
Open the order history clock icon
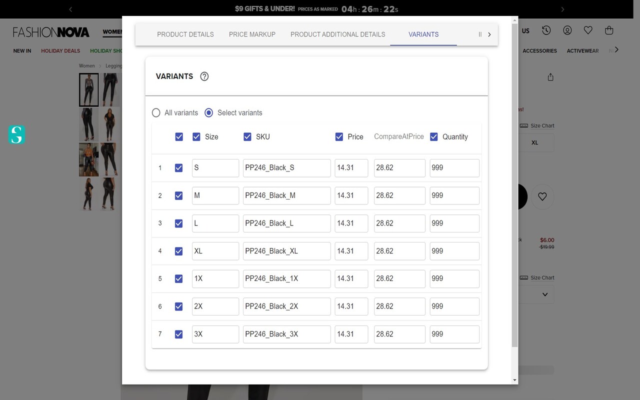tap(546, 30)
